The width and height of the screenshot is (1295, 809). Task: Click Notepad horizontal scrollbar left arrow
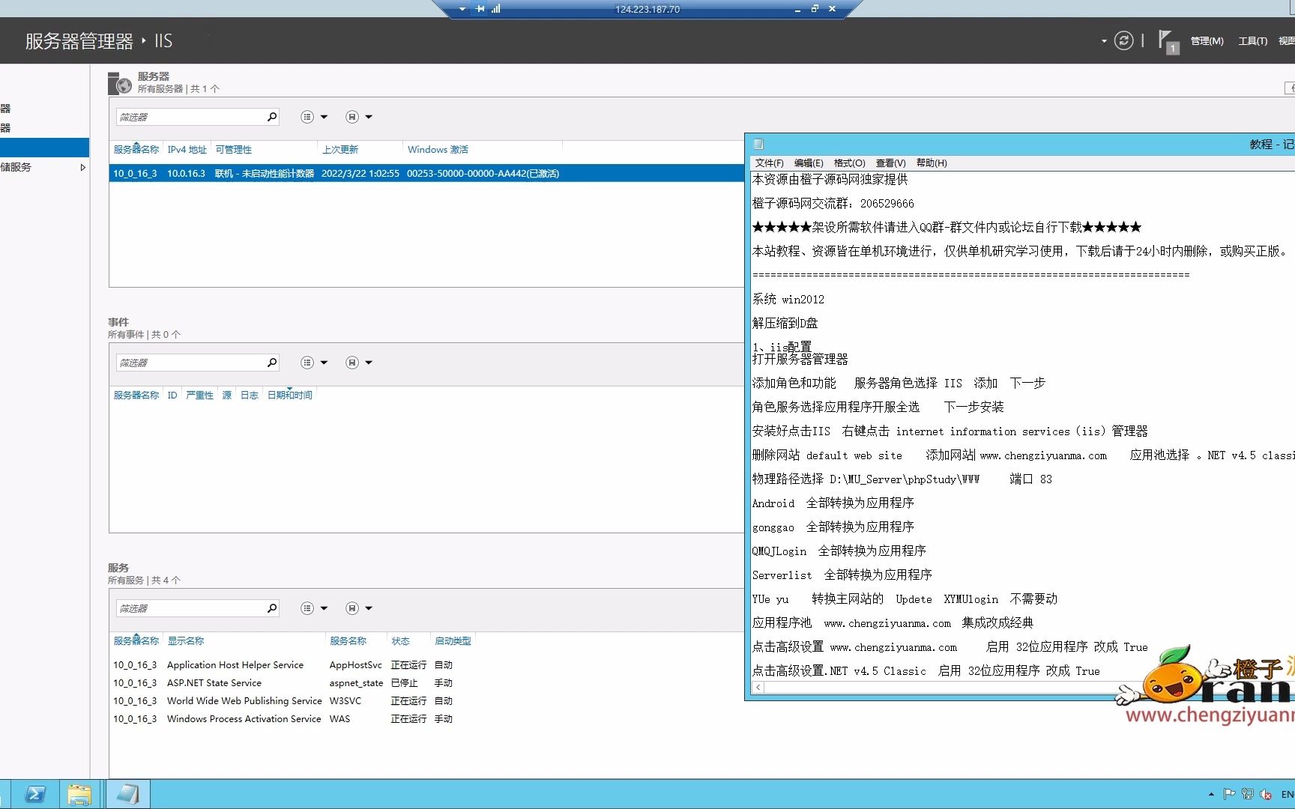(x=758, y=687)
